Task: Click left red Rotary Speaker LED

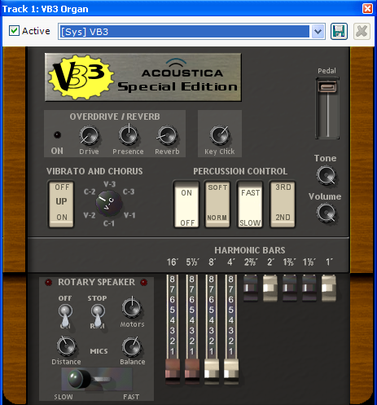Action: [x=49, y=282]
